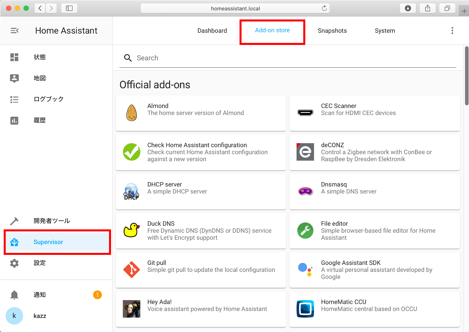The image size is (469, 332).
Task: Open the 履歴 history chart icon
Action: (14, 120)
